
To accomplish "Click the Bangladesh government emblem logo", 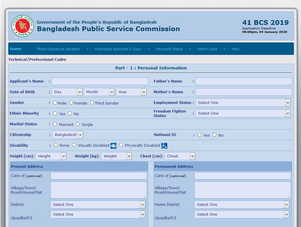I will (22, 26).
